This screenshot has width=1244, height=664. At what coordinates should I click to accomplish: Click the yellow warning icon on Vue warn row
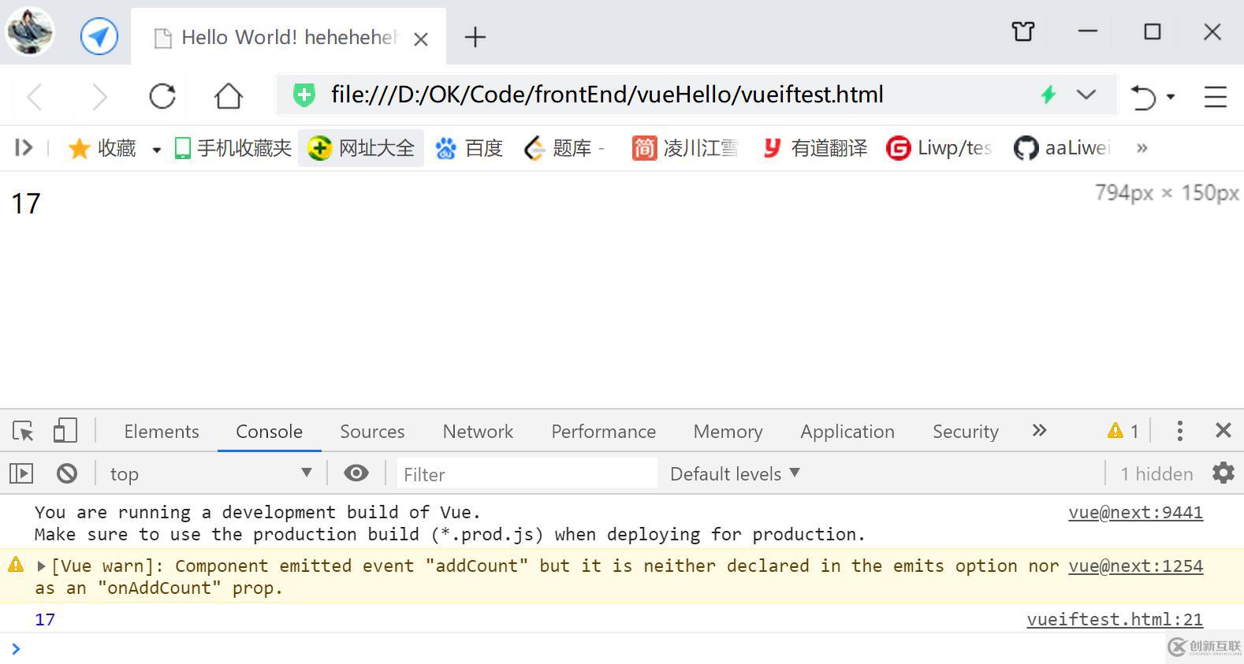[16, 565]
